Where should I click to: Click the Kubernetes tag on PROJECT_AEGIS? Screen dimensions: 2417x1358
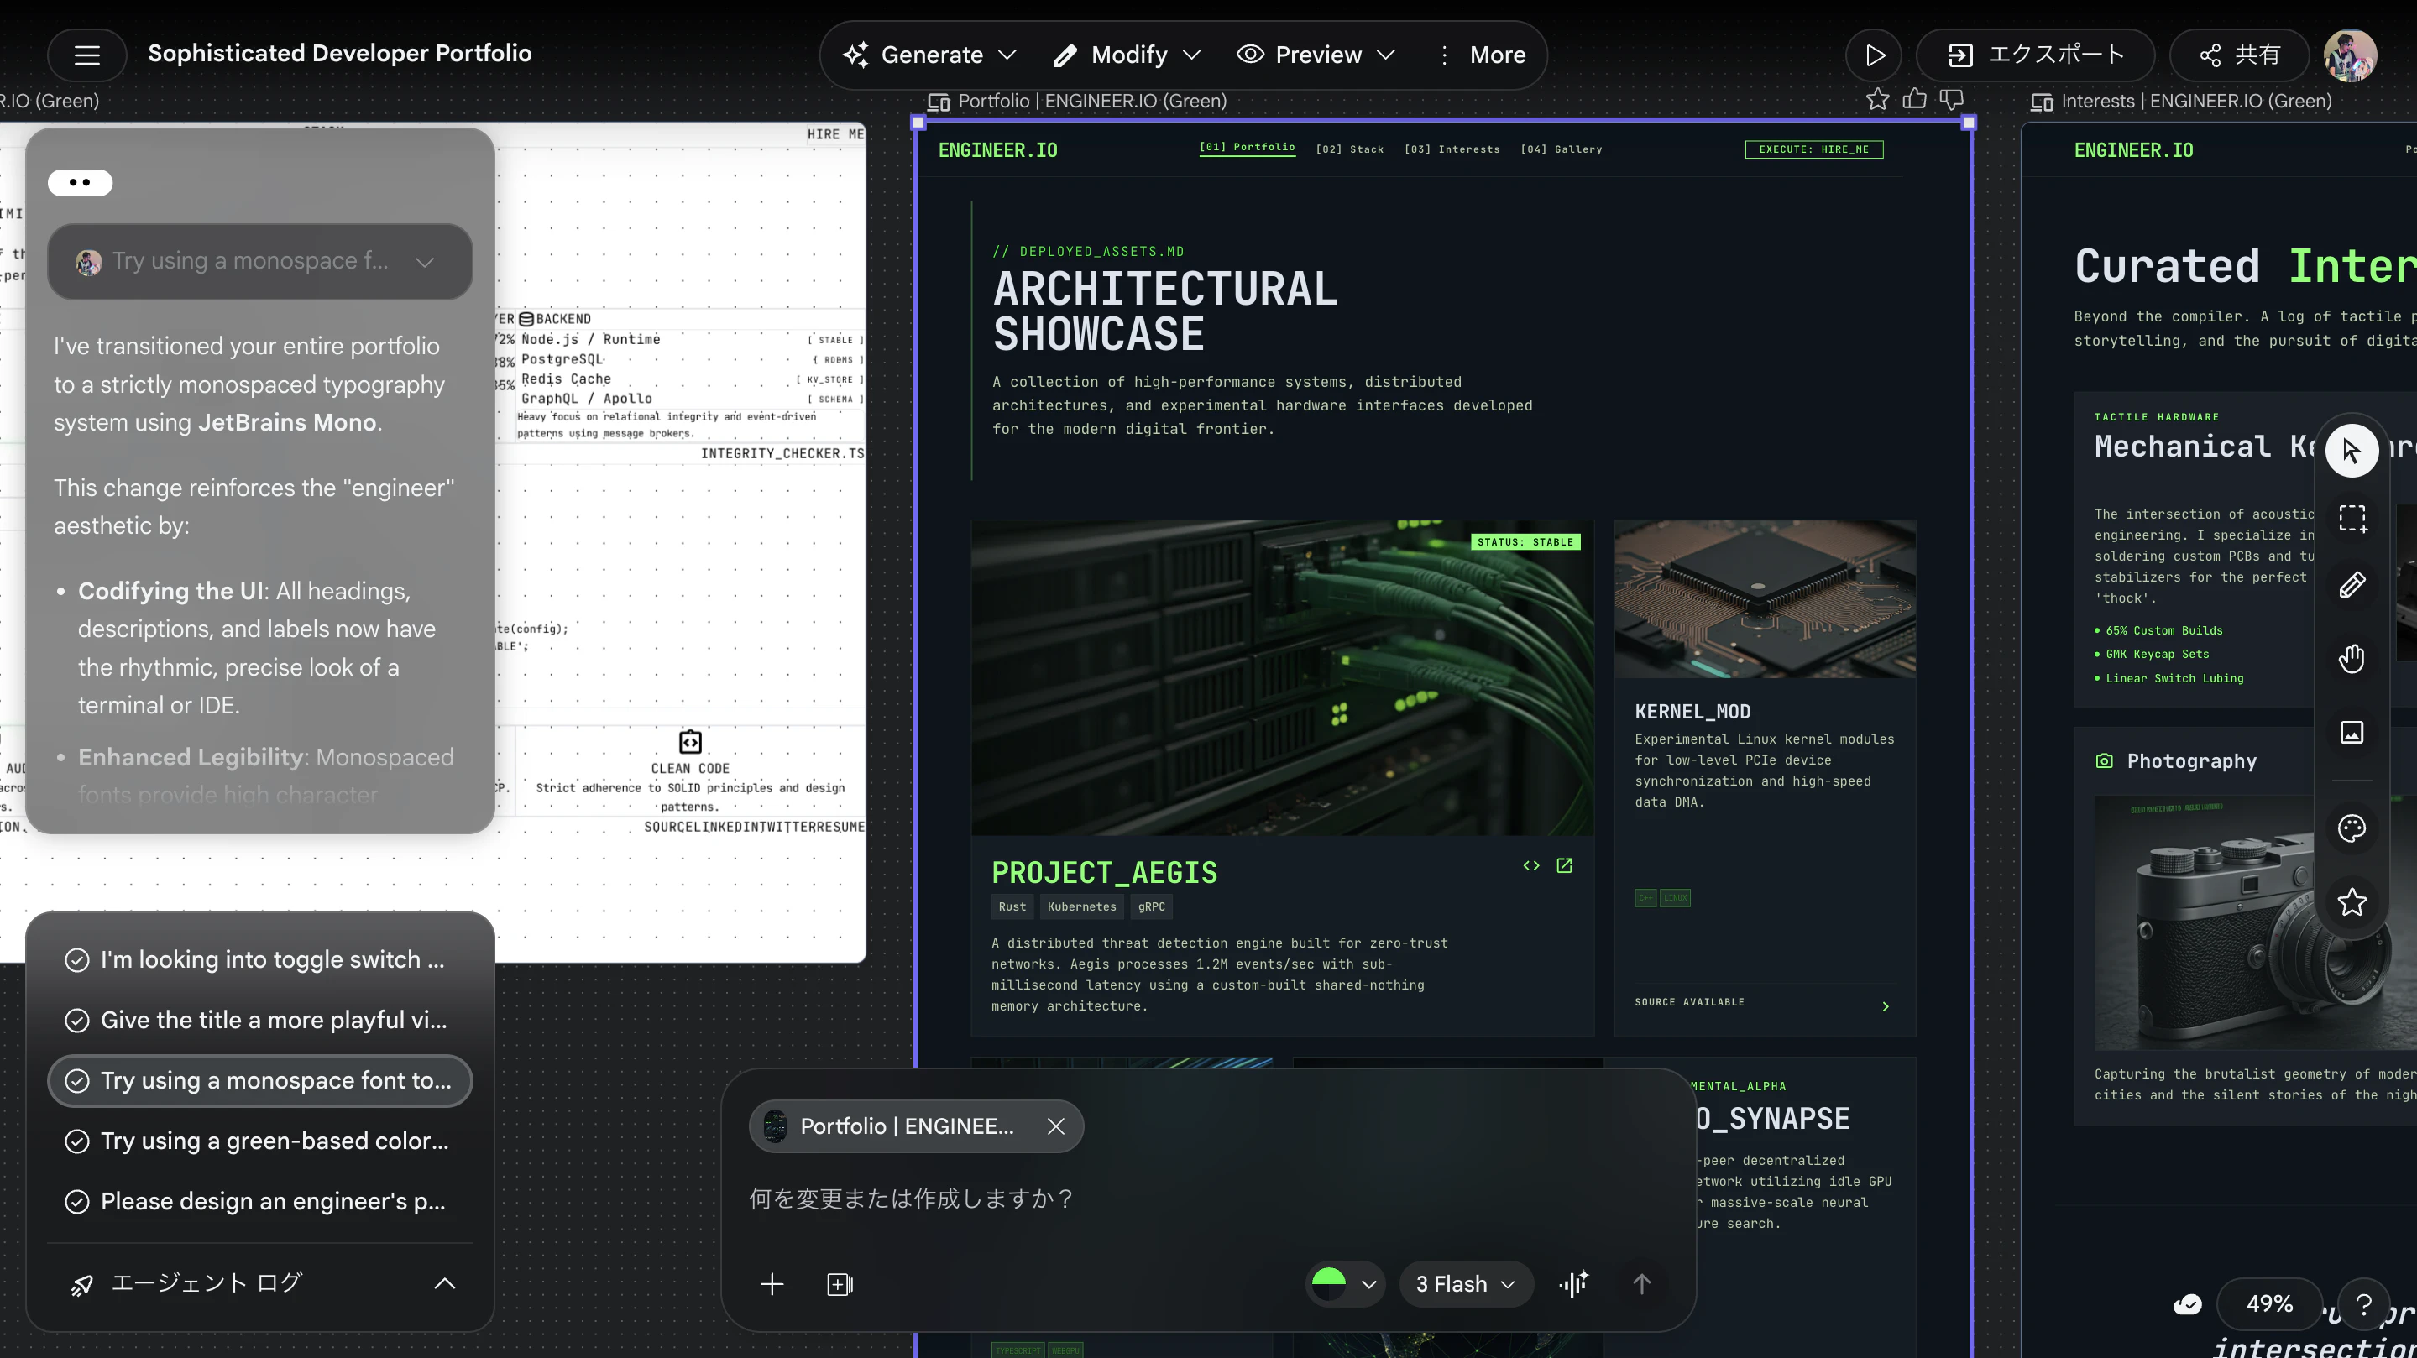(x=1081, y=907)
